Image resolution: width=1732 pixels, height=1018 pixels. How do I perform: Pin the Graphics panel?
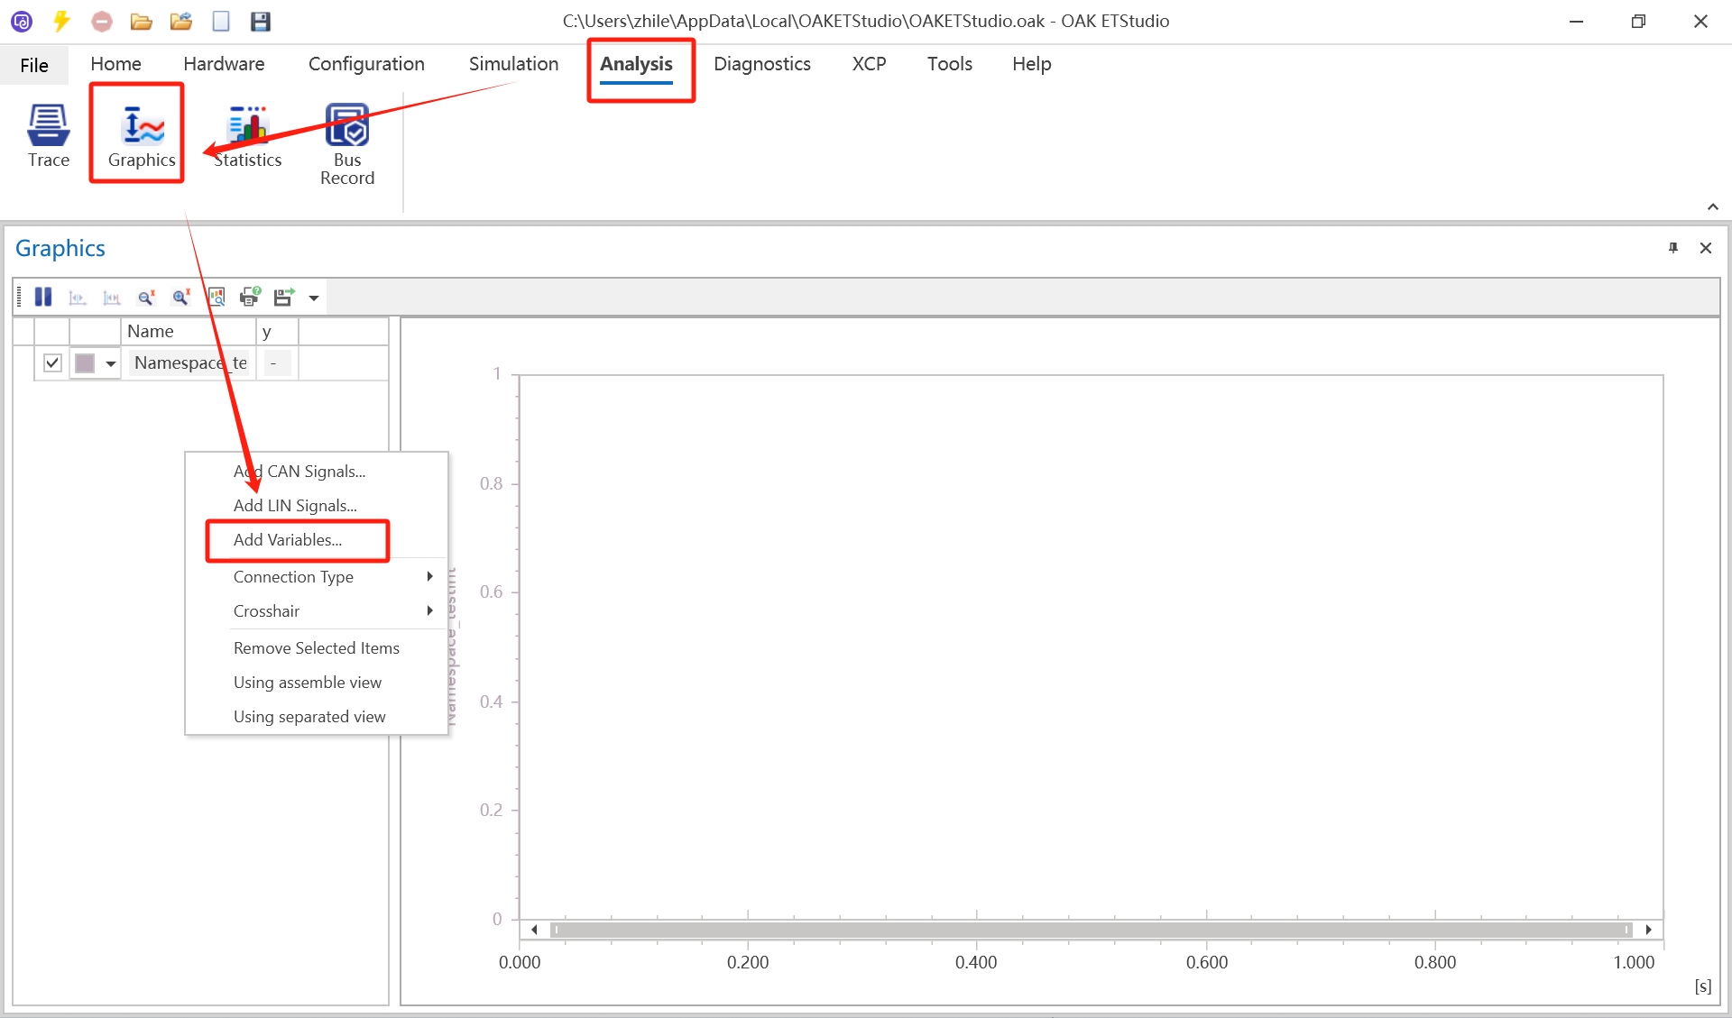1673,248
